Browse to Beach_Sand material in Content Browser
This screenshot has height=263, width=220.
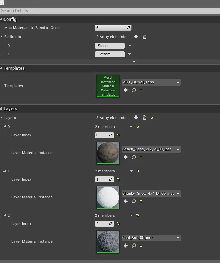click(x=134, y=157)
